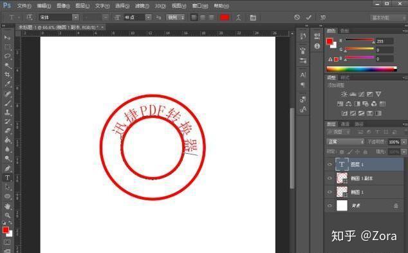Open the layer filter type dropdown
This screenshot has height=253, width=408.
click(x=339, y=132)
